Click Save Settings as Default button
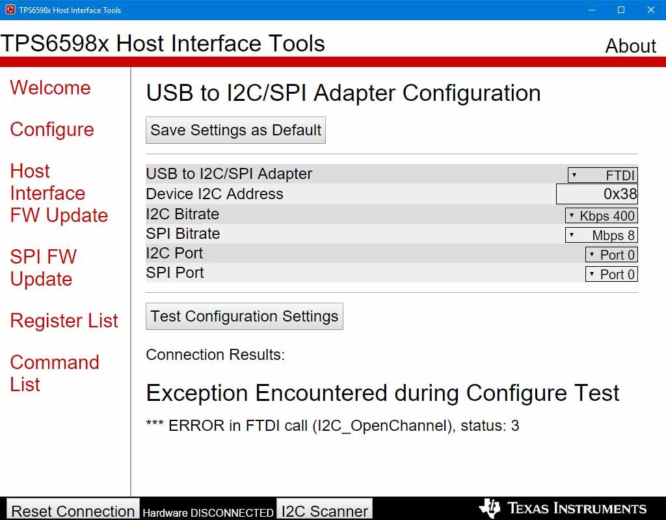 coord(235,130)
